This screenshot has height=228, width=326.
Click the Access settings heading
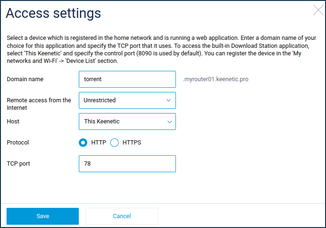(53, 13)
